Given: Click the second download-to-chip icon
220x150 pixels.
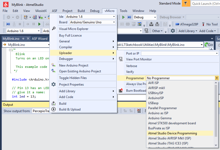Looking at the screenshot, I should click(157, 24).
